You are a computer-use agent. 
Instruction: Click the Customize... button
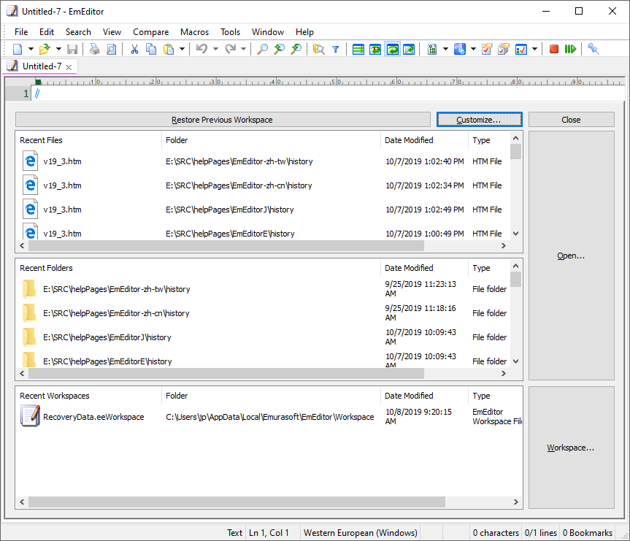[479, 120]
